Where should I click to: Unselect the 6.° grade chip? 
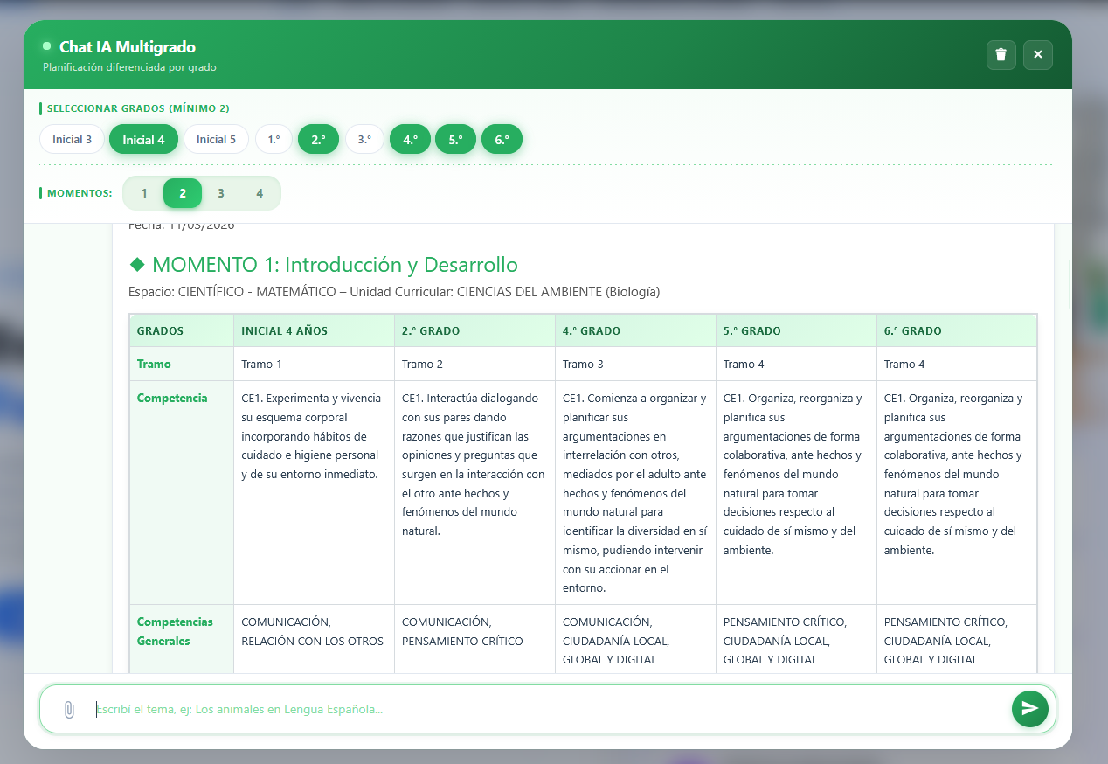[x=502, y=140]
